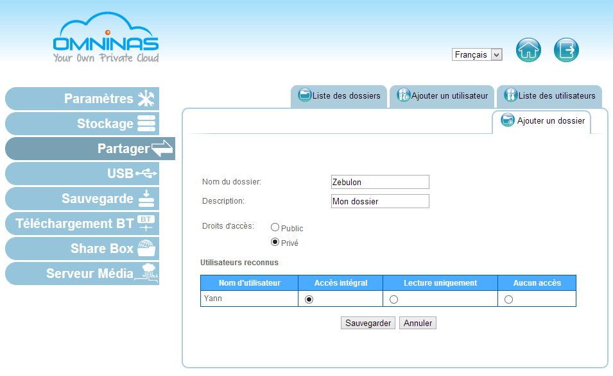Click the Partager arrows icon
Viewport: 613px width, 376px height.
tap(162, 148)
